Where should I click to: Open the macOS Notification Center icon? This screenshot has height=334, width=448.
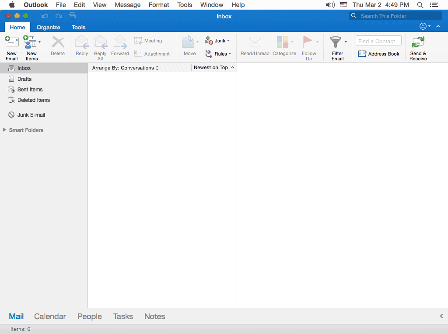coord(434,5)
